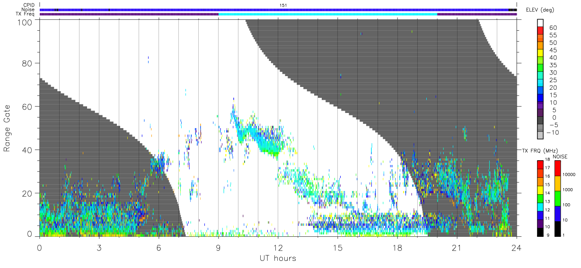
Task: Click the yellow swatch of the TX FRQ colorbar
Action: point(540,190)
